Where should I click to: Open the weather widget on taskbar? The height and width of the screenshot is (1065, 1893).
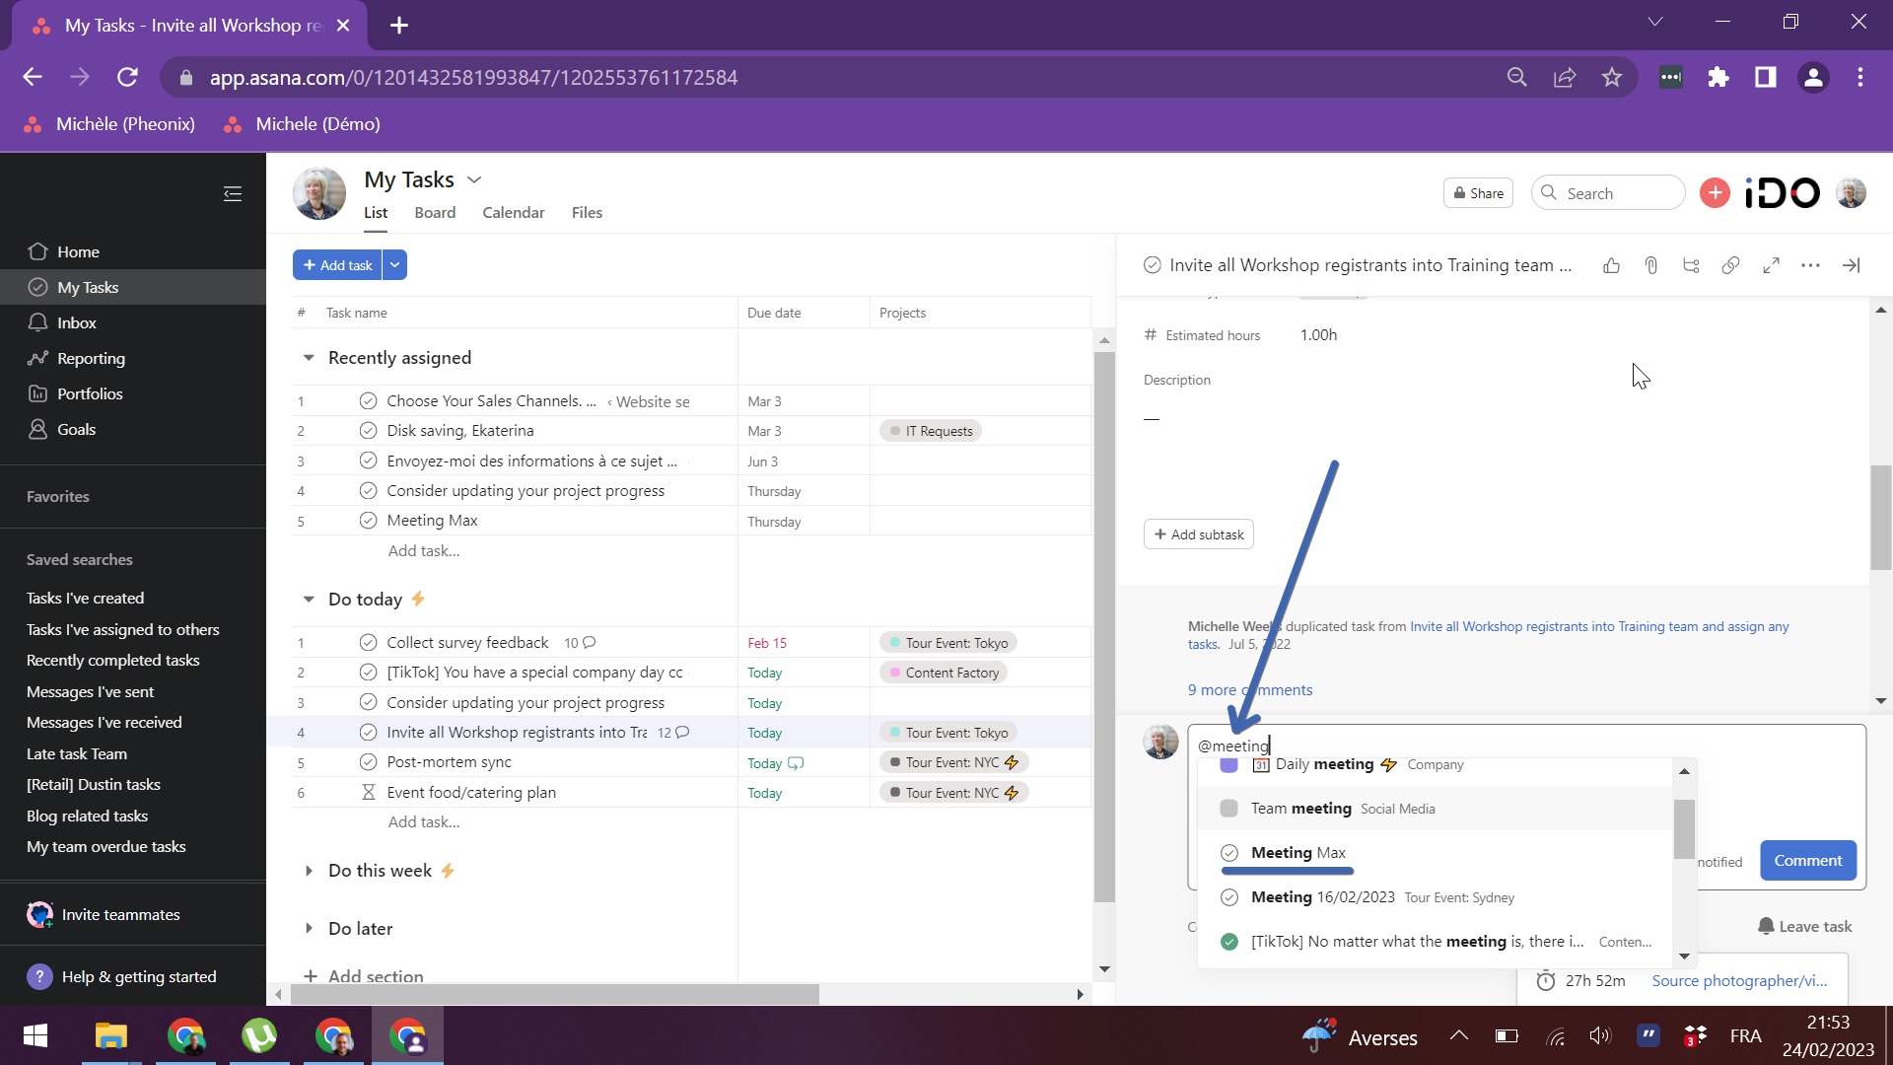tap(1360, 1036)
